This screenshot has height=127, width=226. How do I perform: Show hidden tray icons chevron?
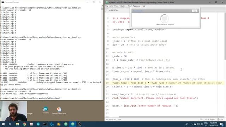pos(191,124)
